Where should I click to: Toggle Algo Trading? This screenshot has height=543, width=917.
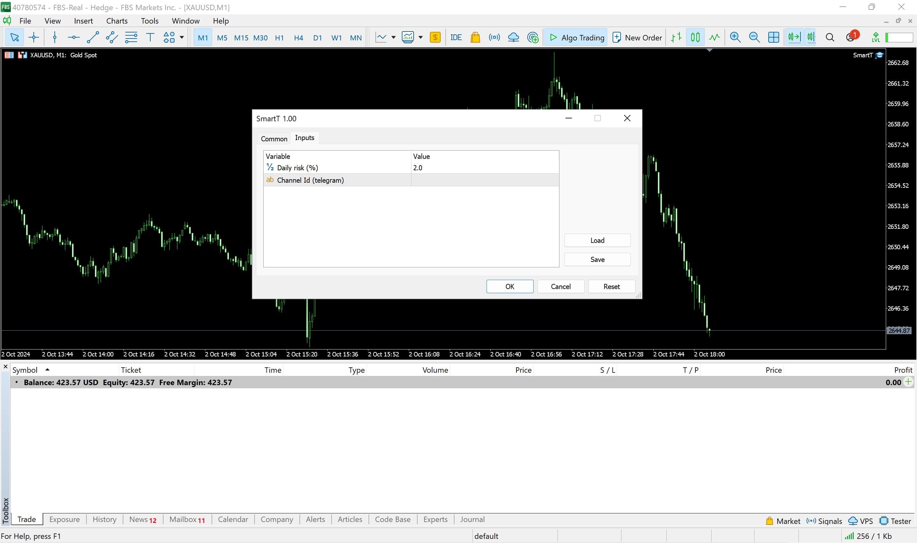[x=576, y=38]
